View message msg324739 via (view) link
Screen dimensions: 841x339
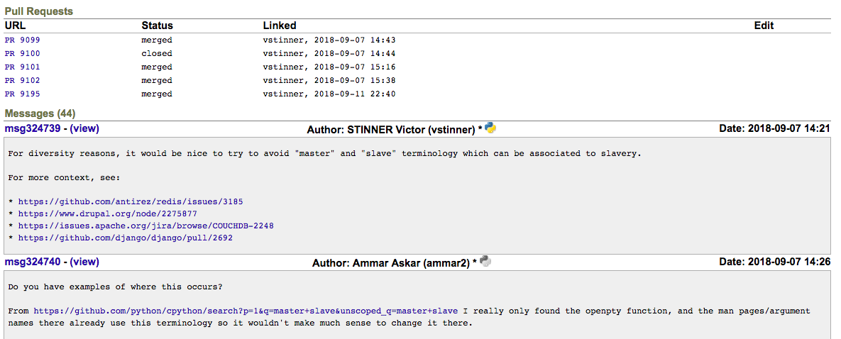click(84, 129)
